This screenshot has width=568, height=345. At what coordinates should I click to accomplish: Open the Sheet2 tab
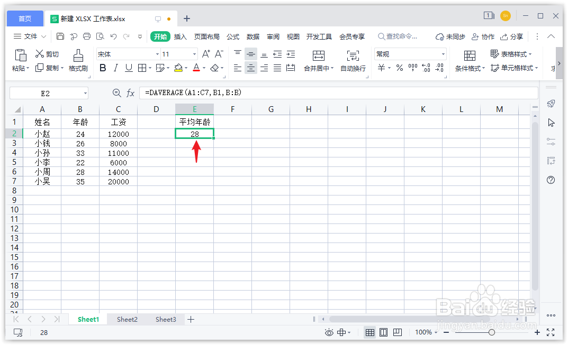click(x=127, y=319)
